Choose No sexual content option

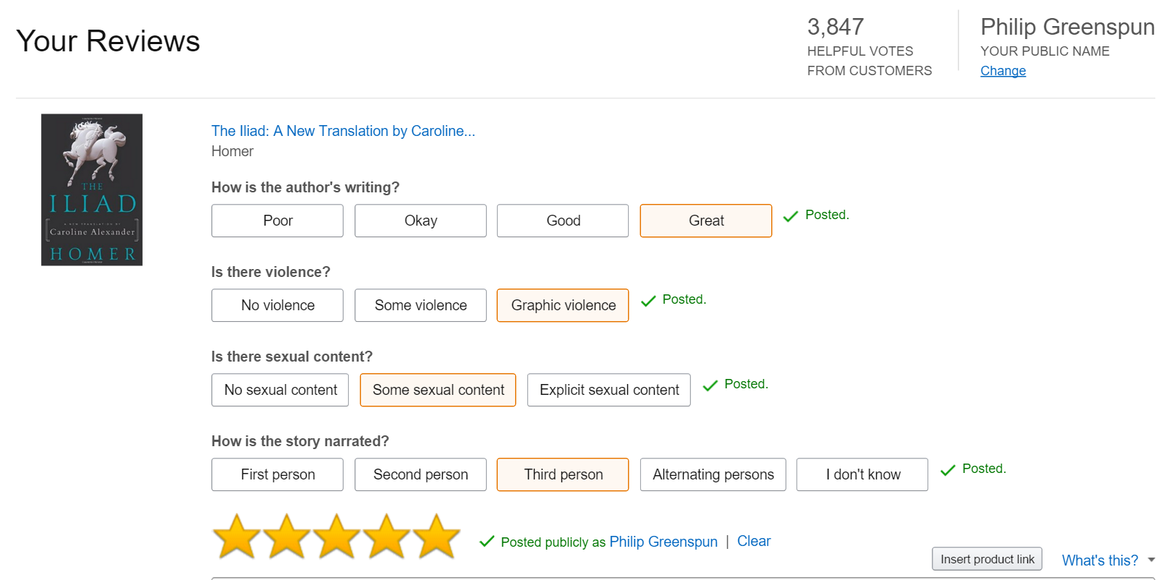tap(280, 390)
